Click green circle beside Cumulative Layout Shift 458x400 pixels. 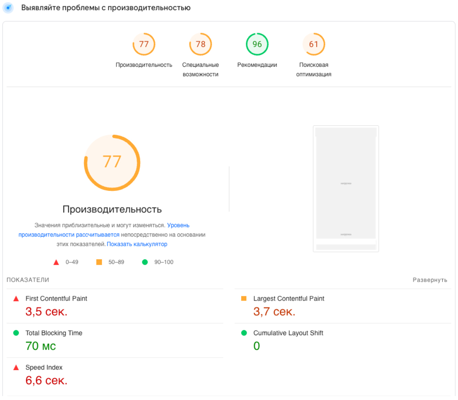244,333
